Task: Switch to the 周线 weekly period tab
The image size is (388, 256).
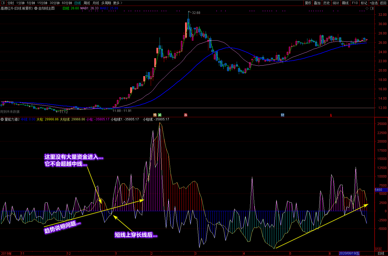Action: tap(87, 3)
